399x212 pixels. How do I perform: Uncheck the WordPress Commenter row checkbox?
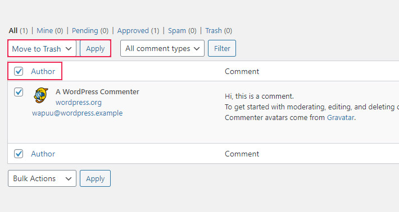19,92
